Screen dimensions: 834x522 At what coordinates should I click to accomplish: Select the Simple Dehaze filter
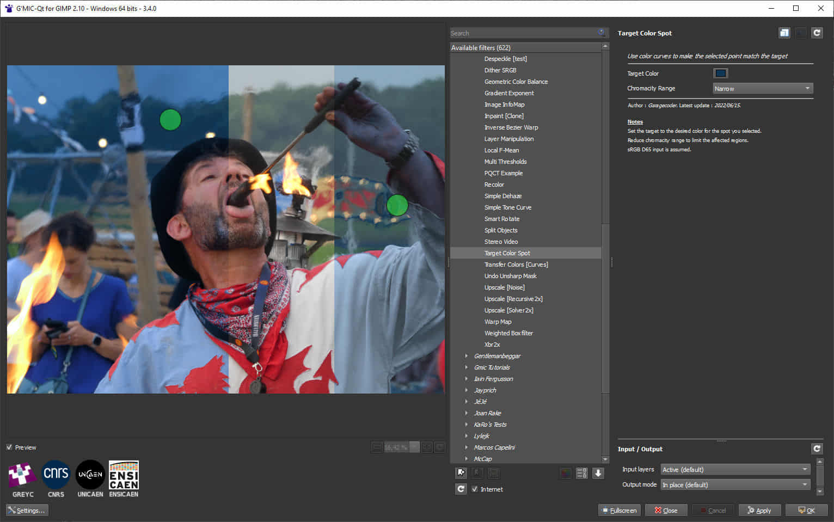click(x=502, y=196)
